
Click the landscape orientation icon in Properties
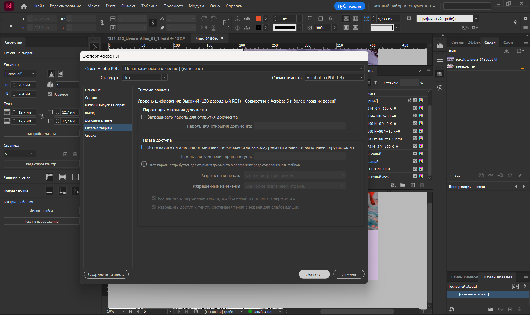tap(60, 74)
